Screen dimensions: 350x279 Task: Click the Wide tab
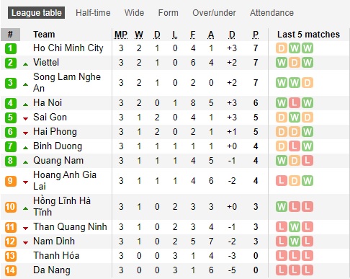click(134, 13)
